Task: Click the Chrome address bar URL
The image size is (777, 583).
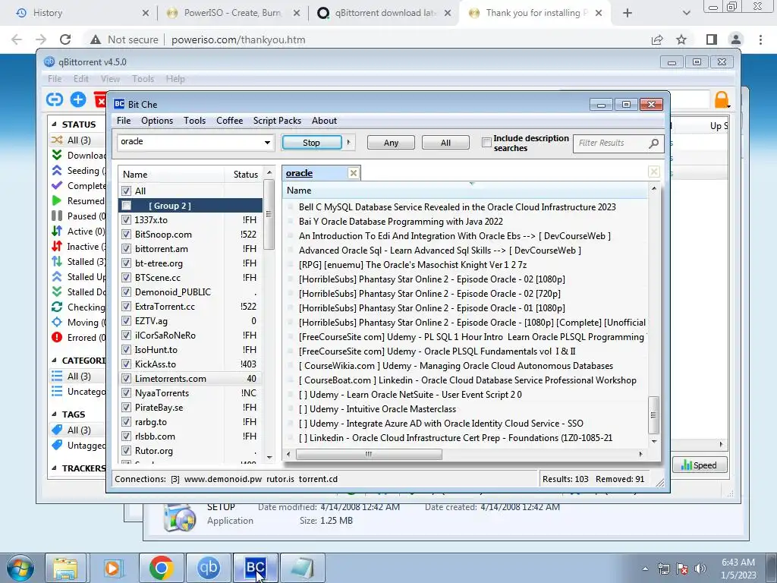Action: pyautogui.click(x=238, y=39)
